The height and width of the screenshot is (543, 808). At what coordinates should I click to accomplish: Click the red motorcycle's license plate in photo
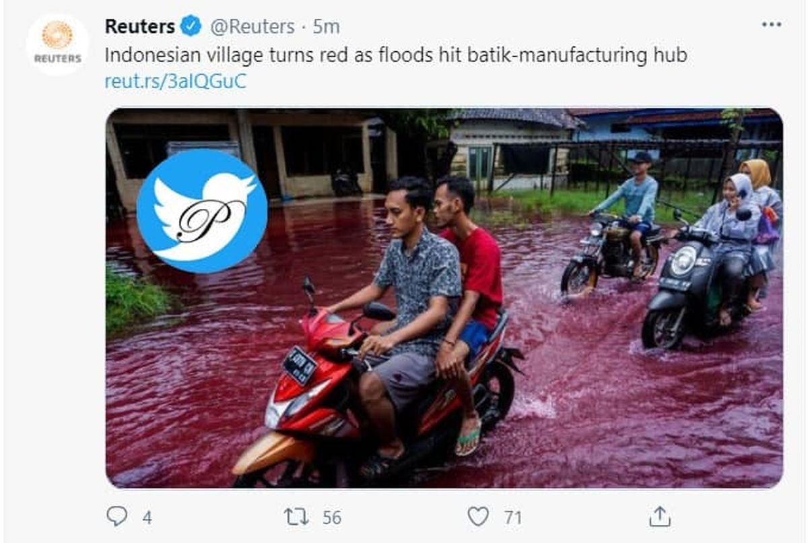coord(300,366)
